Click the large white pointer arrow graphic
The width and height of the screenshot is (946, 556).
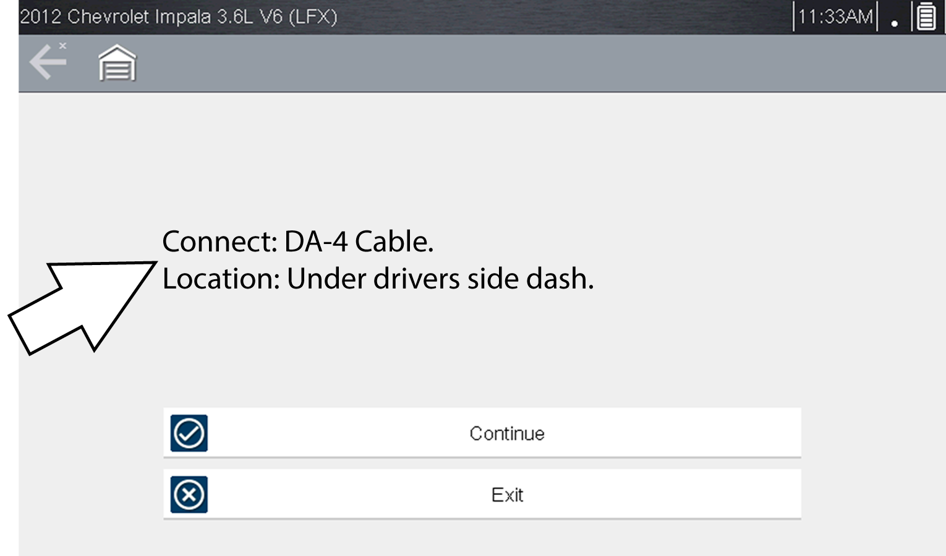tap(80, 303)
